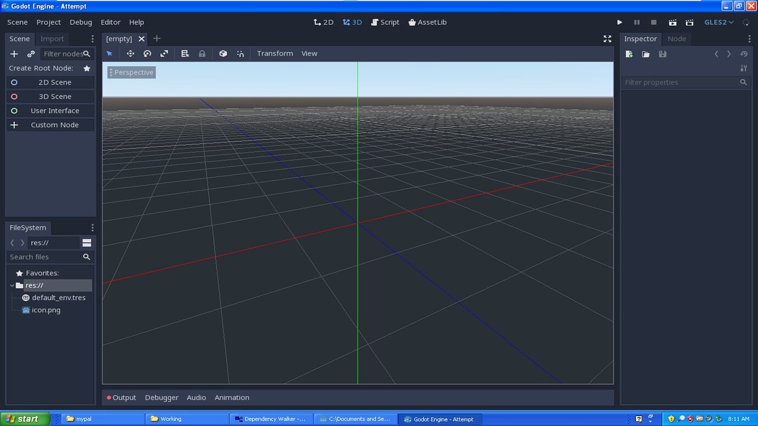Toggle the lock for selected nodes
This screenshot has width=758, height=426.
pyautogui.click(x=202, y=53)
